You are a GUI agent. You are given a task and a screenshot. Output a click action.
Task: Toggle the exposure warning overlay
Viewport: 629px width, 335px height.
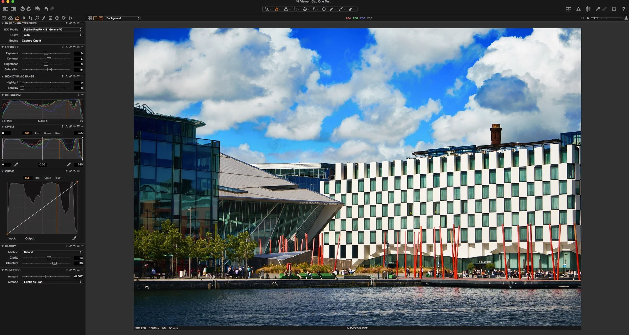click(x=578, y=9)
